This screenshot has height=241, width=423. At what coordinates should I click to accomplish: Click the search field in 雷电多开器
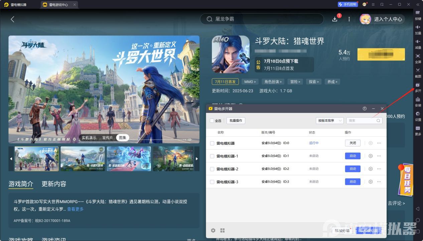coord(362,120)
